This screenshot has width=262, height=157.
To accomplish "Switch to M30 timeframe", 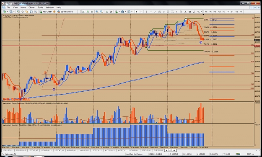I will [219, 12].
